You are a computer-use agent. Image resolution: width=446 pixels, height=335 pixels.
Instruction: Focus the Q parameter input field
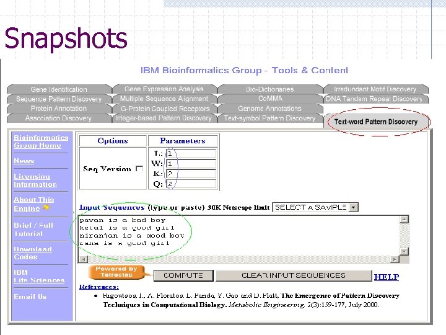(191, 184)
